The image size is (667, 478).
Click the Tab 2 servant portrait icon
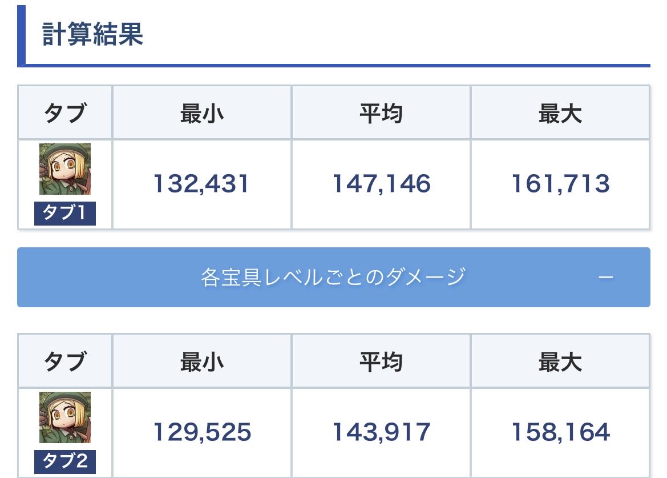pyautogui.click(x=65, y=417)
